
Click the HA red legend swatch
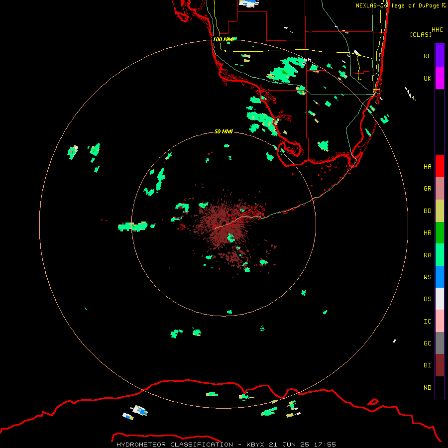click(440, 166)
